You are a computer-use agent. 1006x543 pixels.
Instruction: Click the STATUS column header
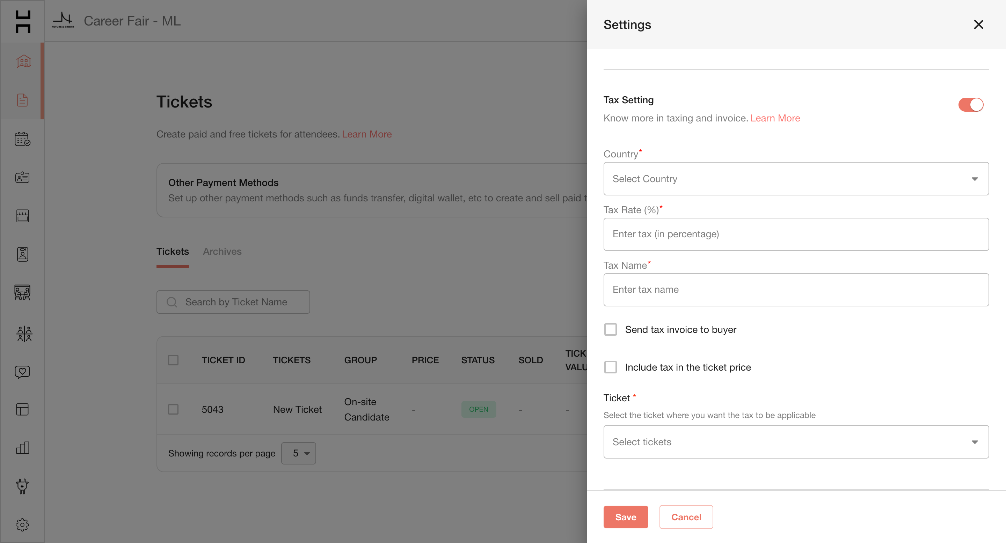[478, 360]
